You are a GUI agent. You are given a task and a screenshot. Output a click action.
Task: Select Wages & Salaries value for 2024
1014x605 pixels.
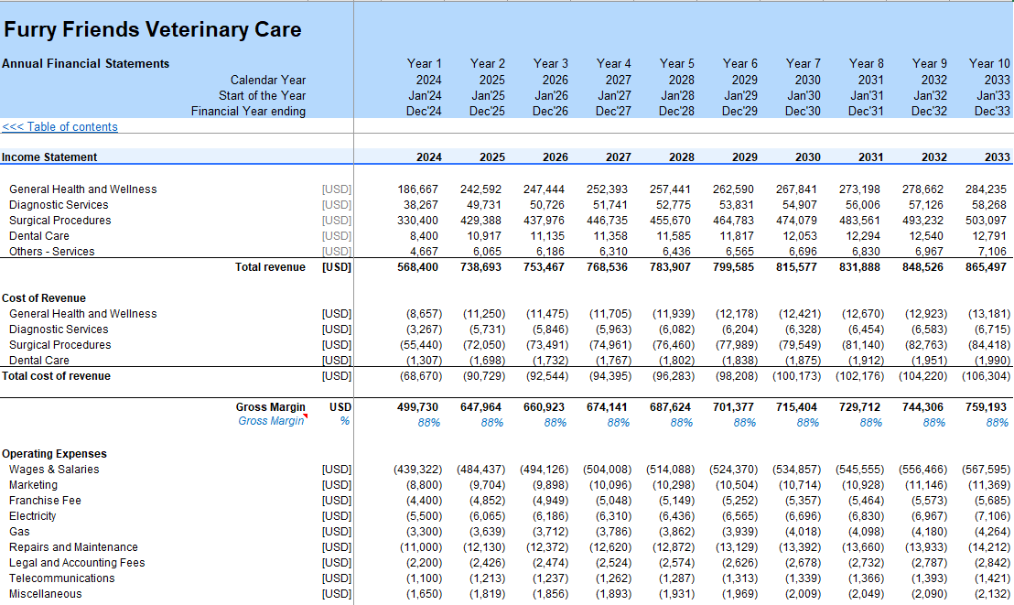tap(417, 470)
